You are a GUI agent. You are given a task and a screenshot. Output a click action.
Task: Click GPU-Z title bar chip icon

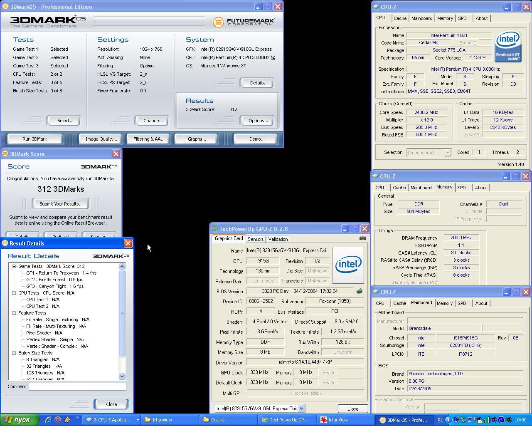click(214, 229)
